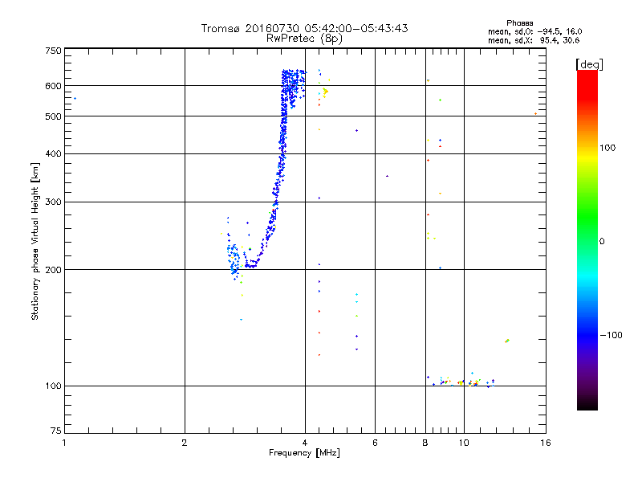Click the 'Phases' heading above statistics
The height and width of the screenshot is (482, 642).
[519, 23]
